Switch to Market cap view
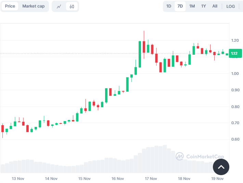Screen dimensions: 243x183 tap(33, 6)
